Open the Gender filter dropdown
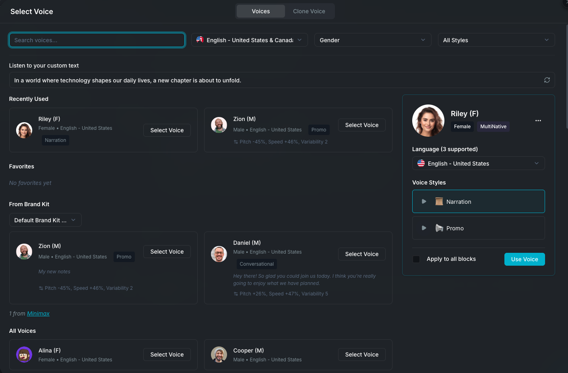 coord(372,40)
